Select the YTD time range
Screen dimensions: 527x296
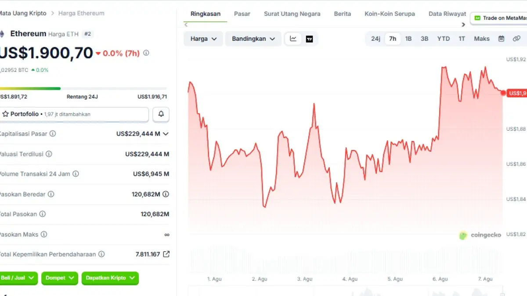(444, 39)
